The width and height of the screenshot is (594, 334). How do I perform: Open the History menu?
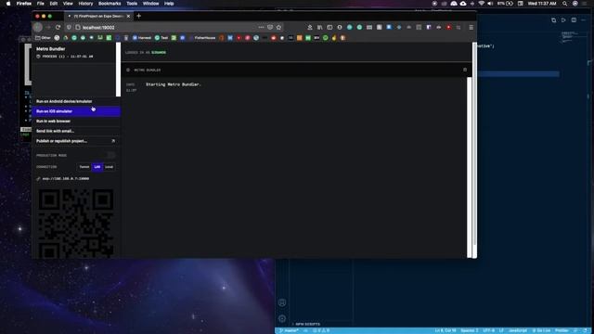(x=85, y=4)
